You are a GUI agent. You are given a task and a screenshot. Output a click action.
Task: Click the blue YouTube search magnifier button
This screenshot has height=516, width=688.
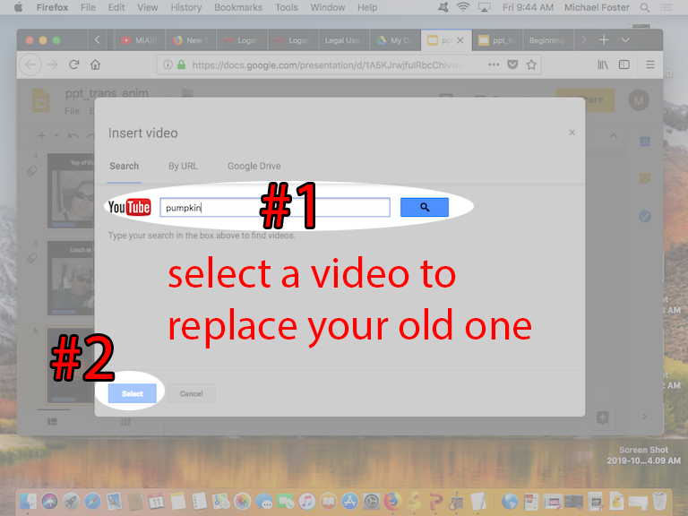(424, 208)
